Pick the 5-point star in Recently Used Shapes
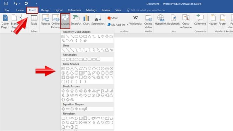 pyautogui.click(x=85, y=41)
